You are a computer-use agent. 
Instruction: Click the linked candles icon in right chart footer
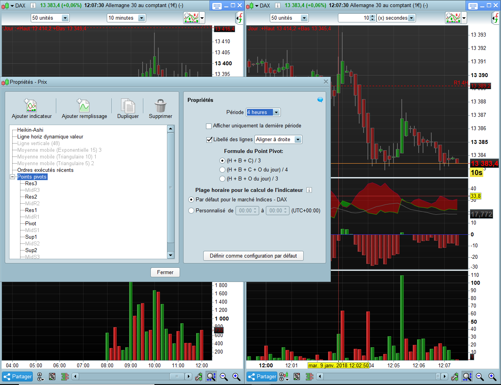pos(284,377)
